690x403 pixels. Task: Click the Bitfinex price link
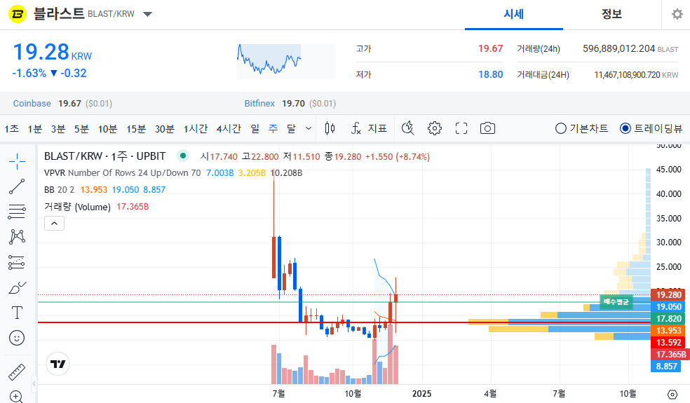259,104
